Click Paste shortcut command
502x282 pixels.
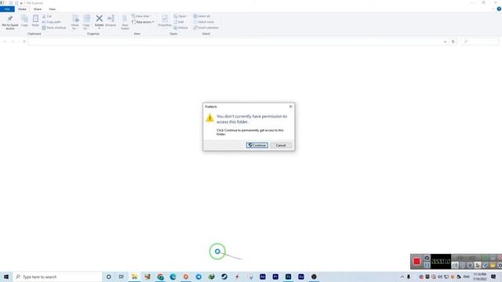(x=54, y=27)
